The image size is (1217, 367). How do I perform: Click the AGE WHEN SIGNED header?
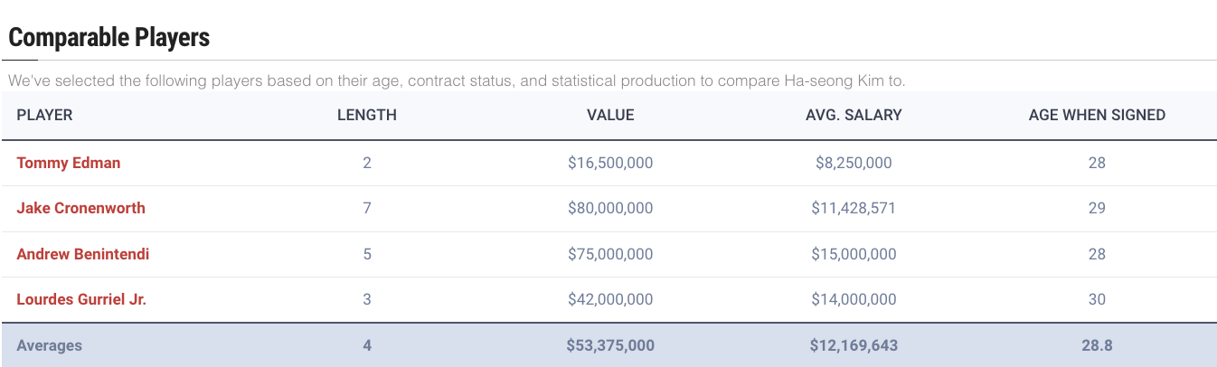coord(1097,116)
